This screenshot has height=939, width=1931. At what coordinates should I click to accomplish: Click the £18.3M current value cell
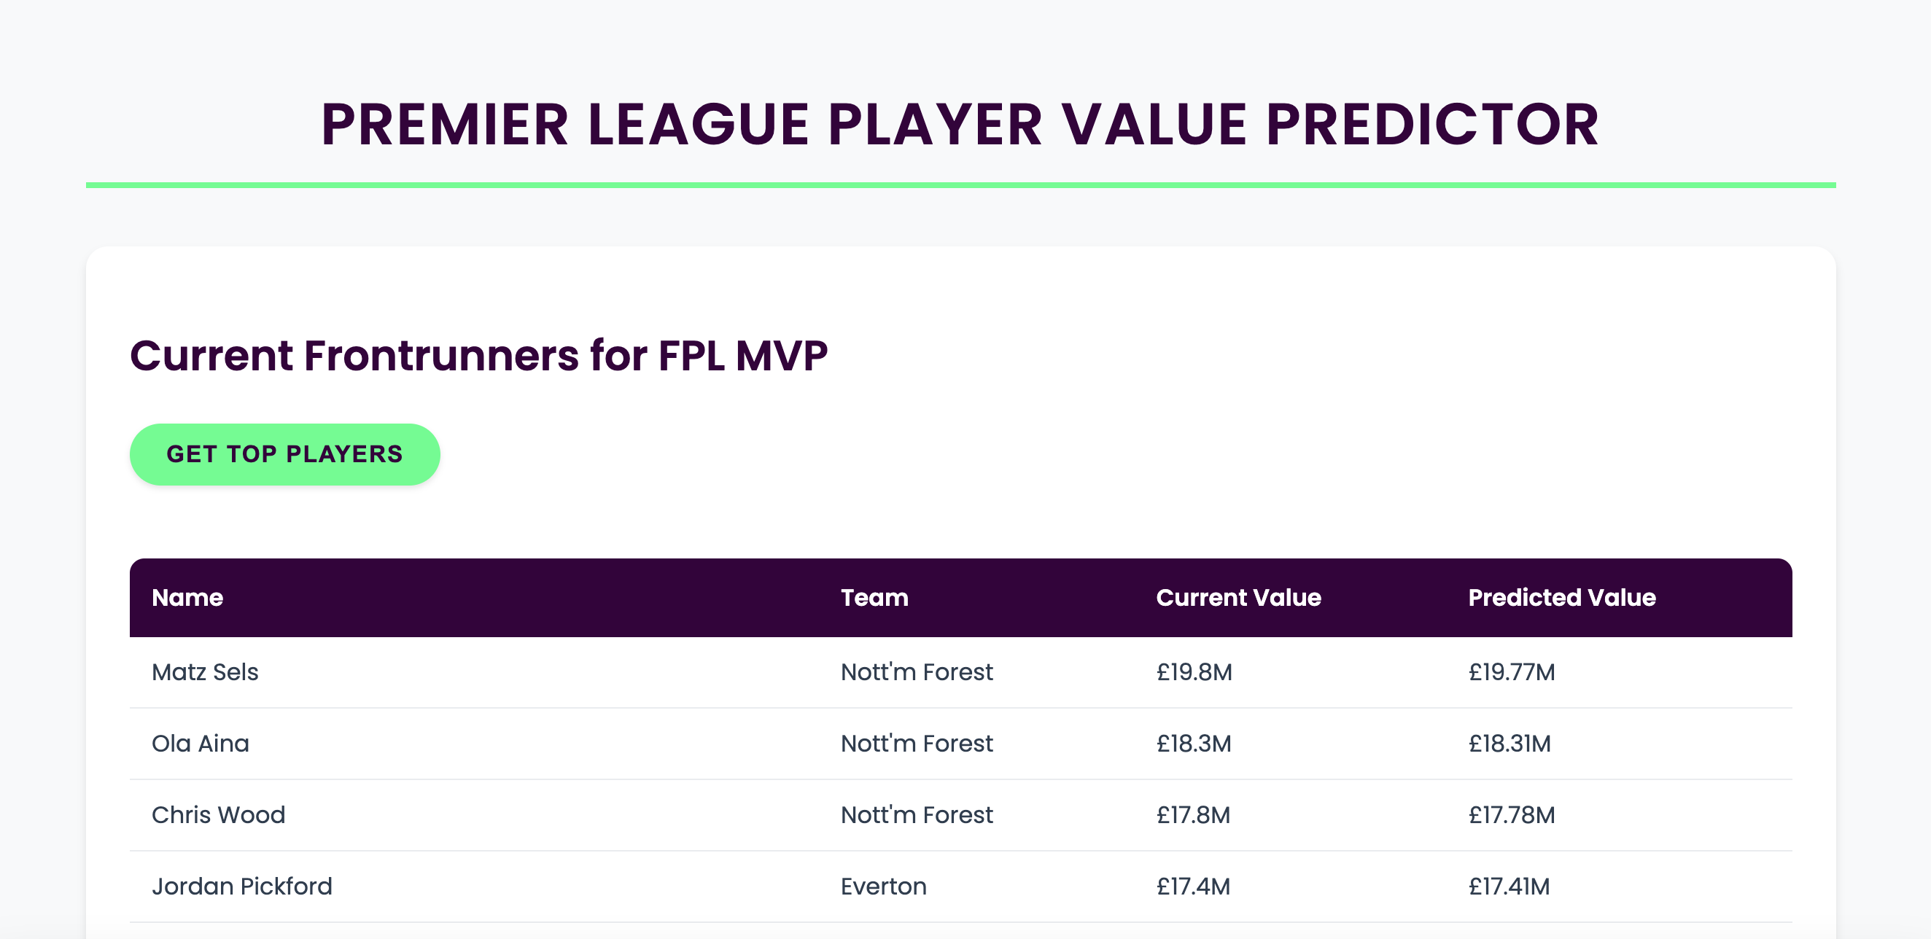coord(1193,744)
